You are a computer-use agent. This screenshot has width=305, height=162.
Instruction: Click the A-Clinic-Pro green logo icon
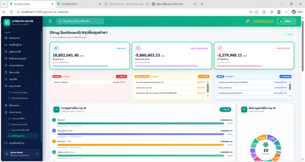click(x=7, y=22)
